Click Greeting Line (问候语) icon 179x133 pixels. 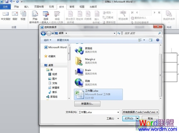pyautogui.click(x=88, y=15)
